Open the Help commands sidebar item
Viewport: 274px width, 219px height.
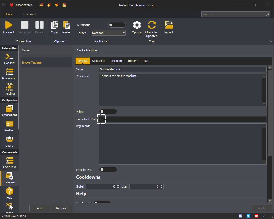[x=9, y=193]
